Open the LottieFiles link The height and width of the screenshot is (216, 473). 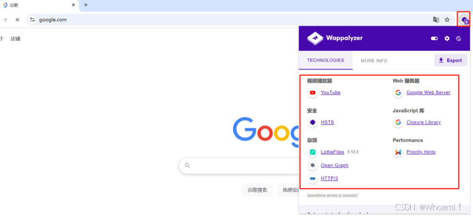click(333, 152)
